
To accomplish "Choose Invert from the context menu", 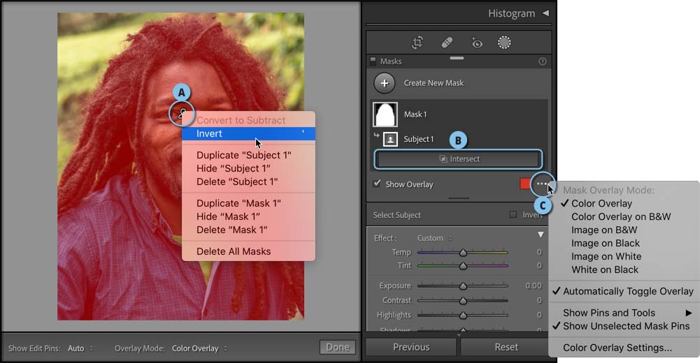I will [x=249, y=133].
